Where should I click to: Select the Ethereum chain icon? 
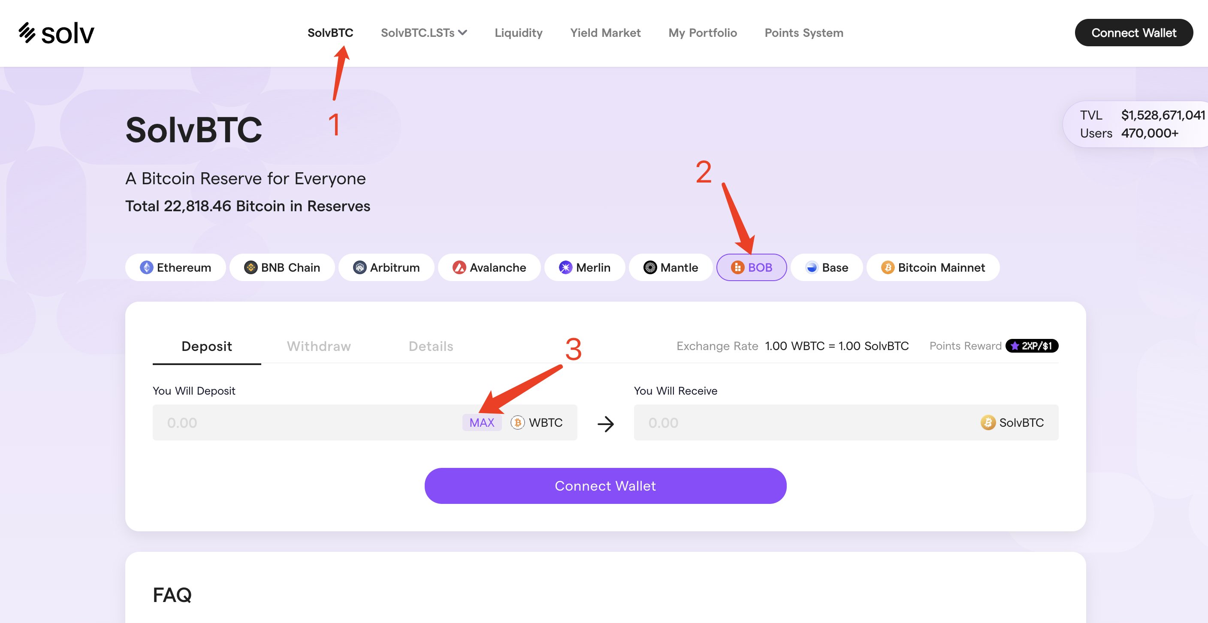coord(146,267)
